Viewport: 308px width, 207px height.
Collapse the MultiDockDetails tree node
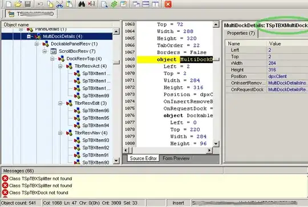[x=29, y=36]
